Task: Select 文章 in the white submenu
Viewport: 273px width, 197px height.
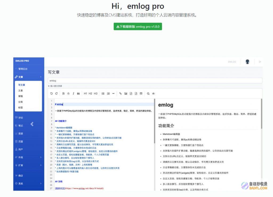Action: (20, 91)
